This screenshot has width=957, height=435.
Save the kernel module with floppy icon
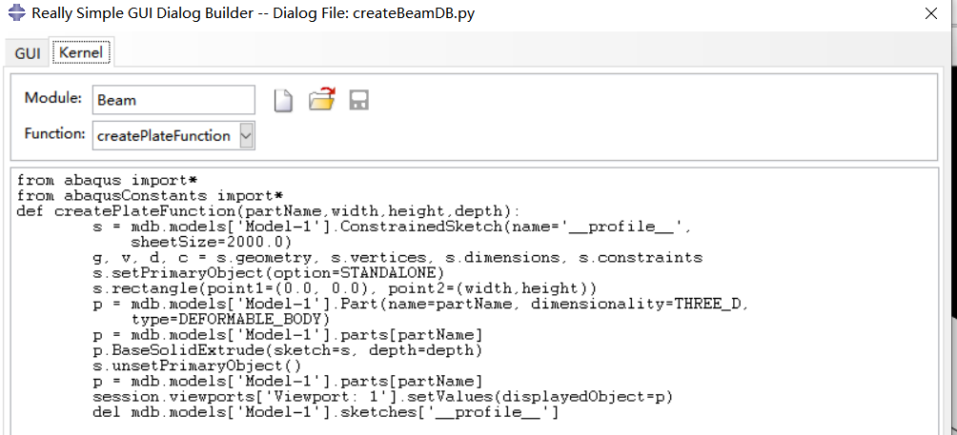coord(359,101)
